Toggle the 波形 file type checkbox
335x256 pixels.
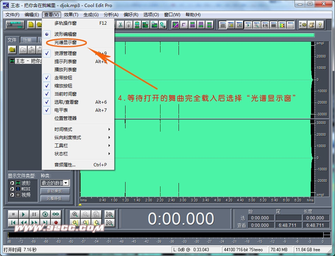click(x=12, y=183)
